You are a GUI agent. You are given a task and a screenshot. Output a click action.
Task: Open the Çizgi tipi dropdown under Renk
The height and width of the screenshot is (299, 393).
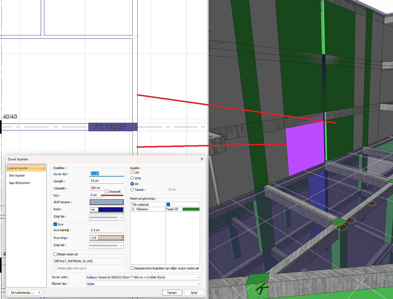[x=107, y=217]
